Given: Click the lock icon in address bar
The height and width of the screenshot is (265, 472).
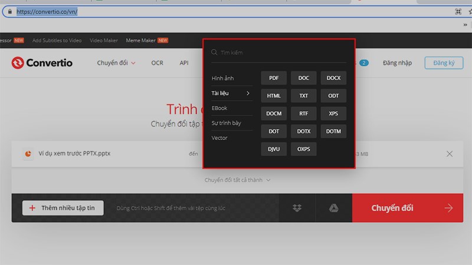Looking at the screenshot, I should coord(10,11).
